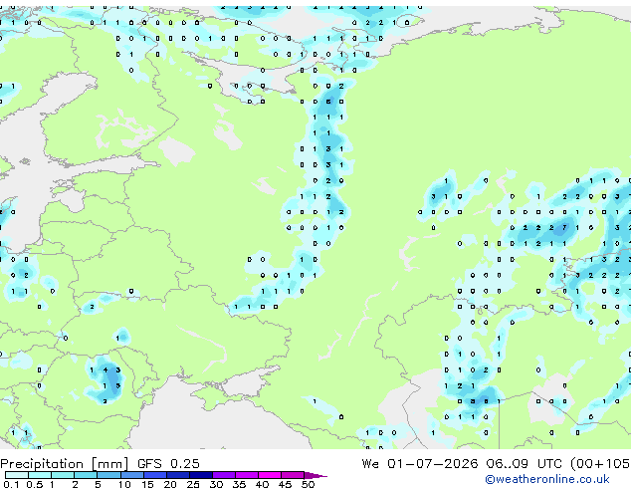Viewport: 631px width, 488px height.
Task: Click the '50' legend scale label
Action: (308, 484)
